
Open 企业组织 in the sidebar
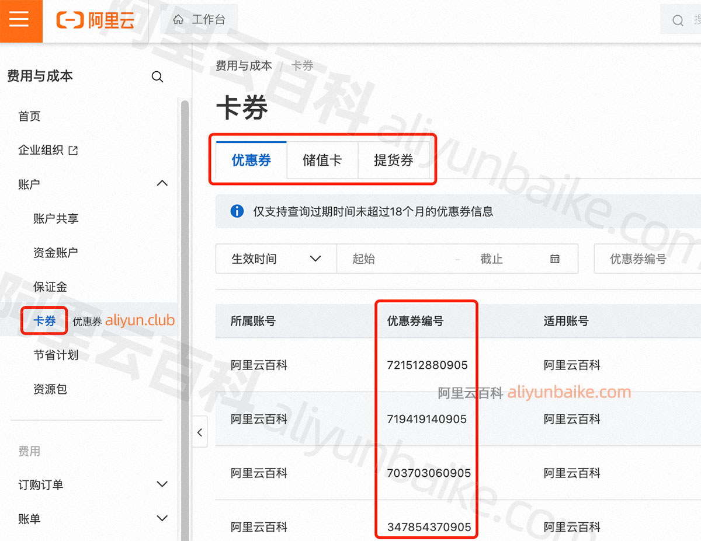pyautogui.click(x=40, y=151)
